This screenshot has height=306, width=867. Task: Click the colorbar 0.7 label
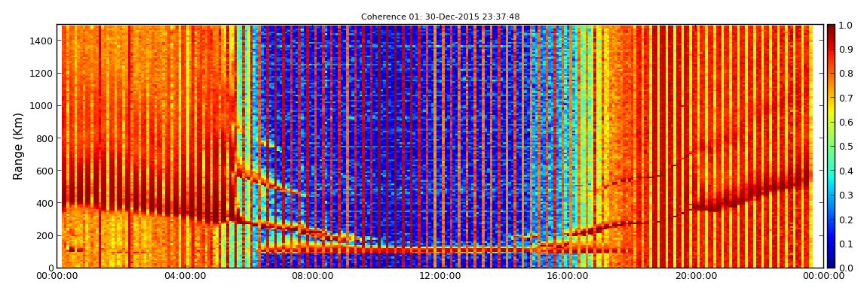[847, 98]
